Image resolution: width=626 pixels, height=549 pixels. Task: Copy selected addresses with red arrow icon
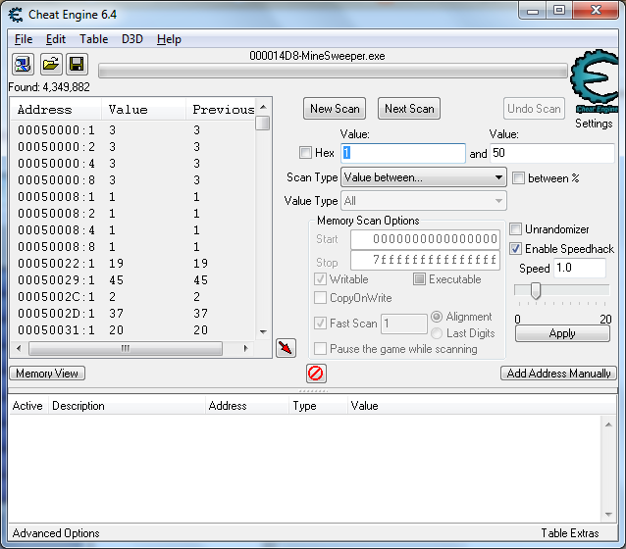tap(286, 348)
